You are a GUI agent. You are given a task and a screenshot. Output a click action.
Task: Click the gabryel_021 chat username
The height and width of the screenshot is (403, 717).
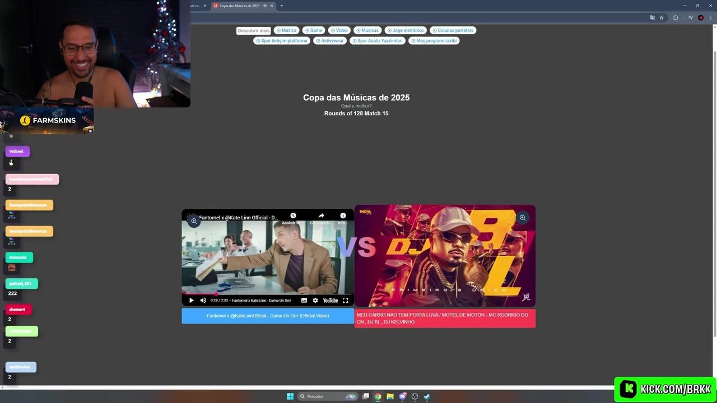[21, 284]
